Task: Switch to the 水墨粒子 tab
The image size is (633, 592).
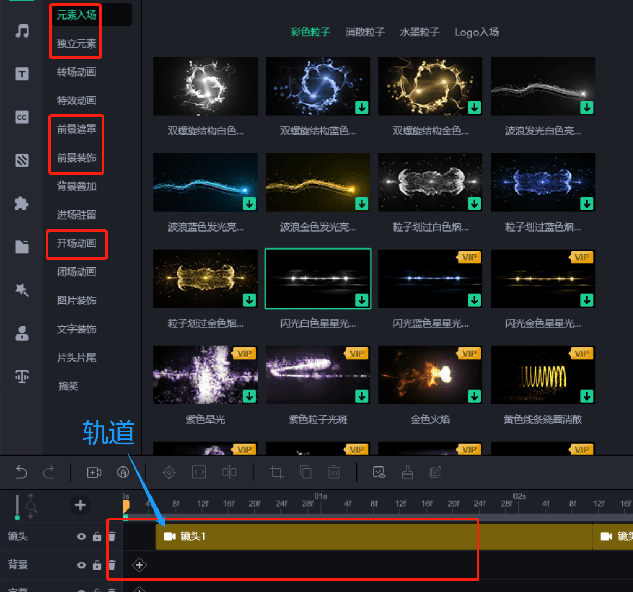Action: [419, 32]
